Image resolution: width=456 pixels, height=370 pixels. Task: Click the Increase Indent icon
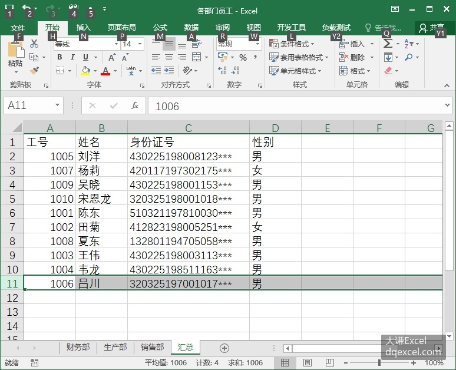tap(169, 70)
